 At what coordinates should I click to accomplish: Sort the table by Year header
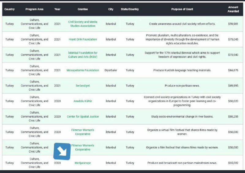coord(57,9)
